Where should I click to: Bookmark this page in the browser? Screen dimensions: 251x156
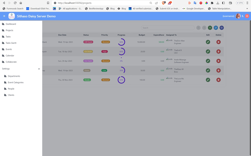coord(48,3)
